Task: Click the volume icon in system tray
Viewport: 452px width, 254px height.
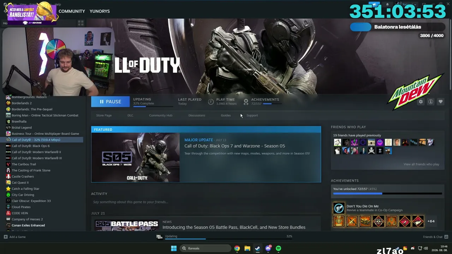Action: coord(426,248)
